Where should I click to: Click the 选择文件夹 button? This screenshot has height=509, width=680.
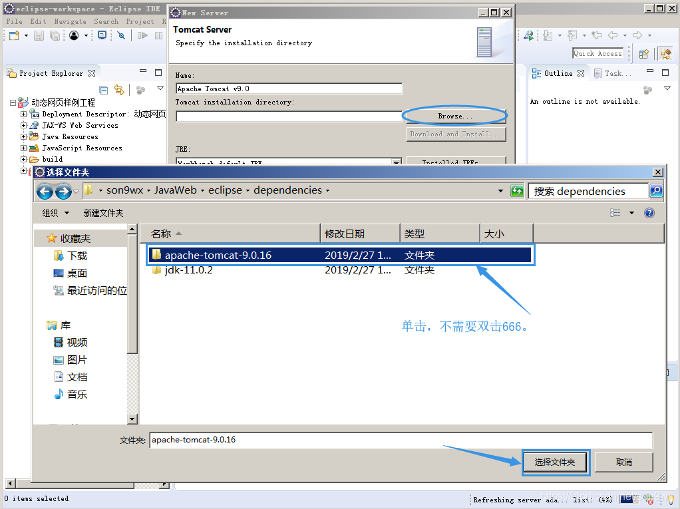[x=555, y=462]
